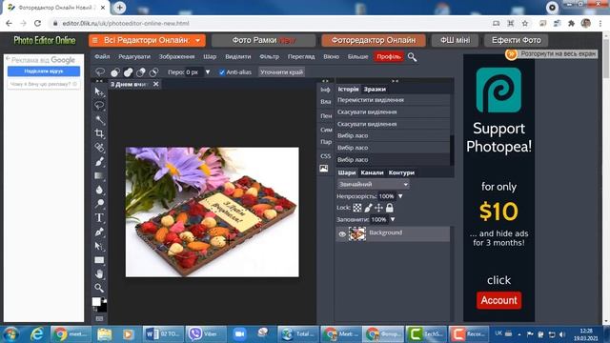The width and height of the screenshot is (610, 343).
Task: Toggle lock position cross-arrows icon
Action: [378, 208]
